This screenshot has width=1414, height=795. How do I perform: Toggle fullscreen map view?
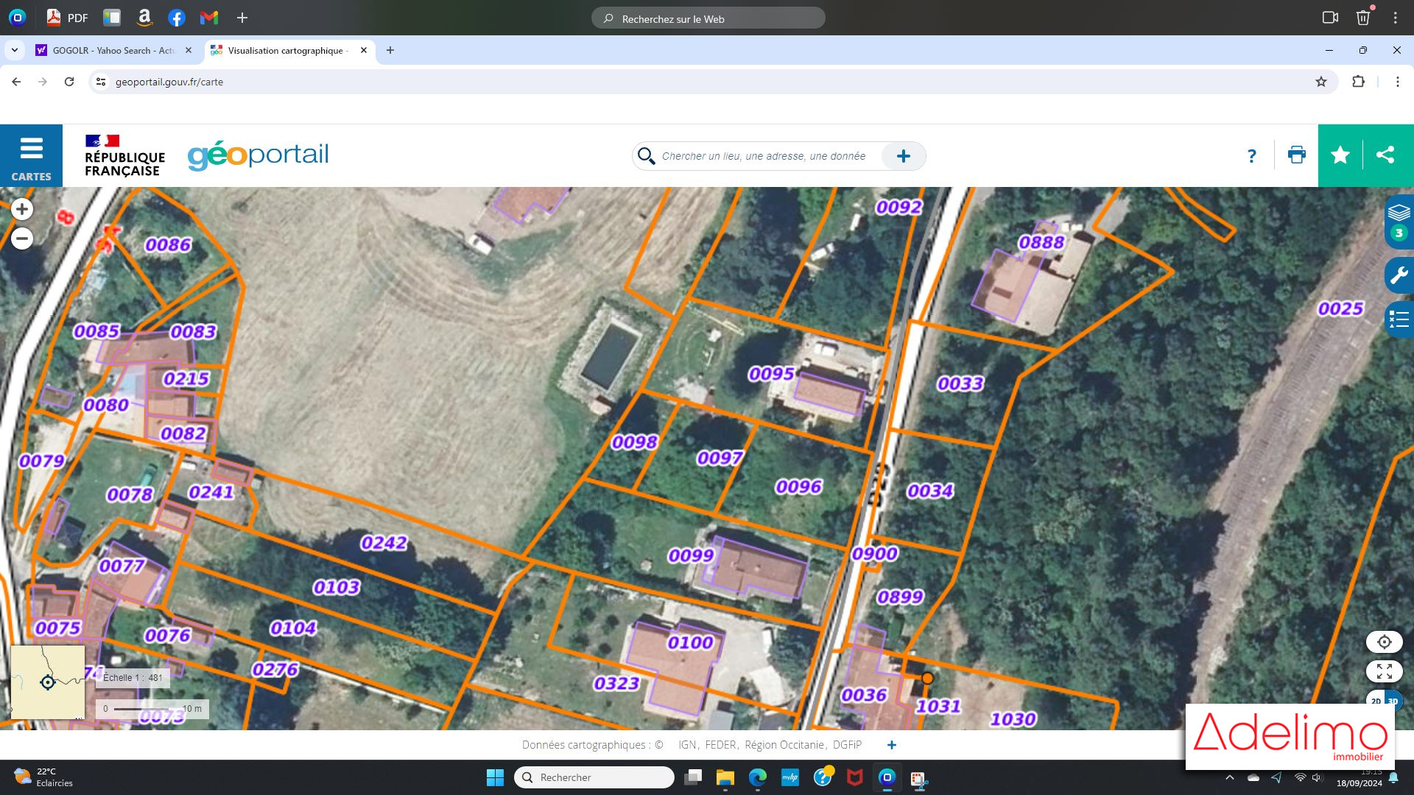coord(1384,671)
